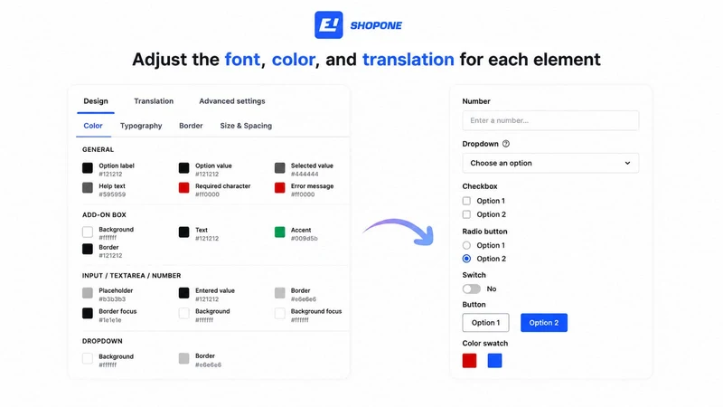Click the Option value color swatch
The width and height of the screenshot is (723, 407).
[184, 168]
